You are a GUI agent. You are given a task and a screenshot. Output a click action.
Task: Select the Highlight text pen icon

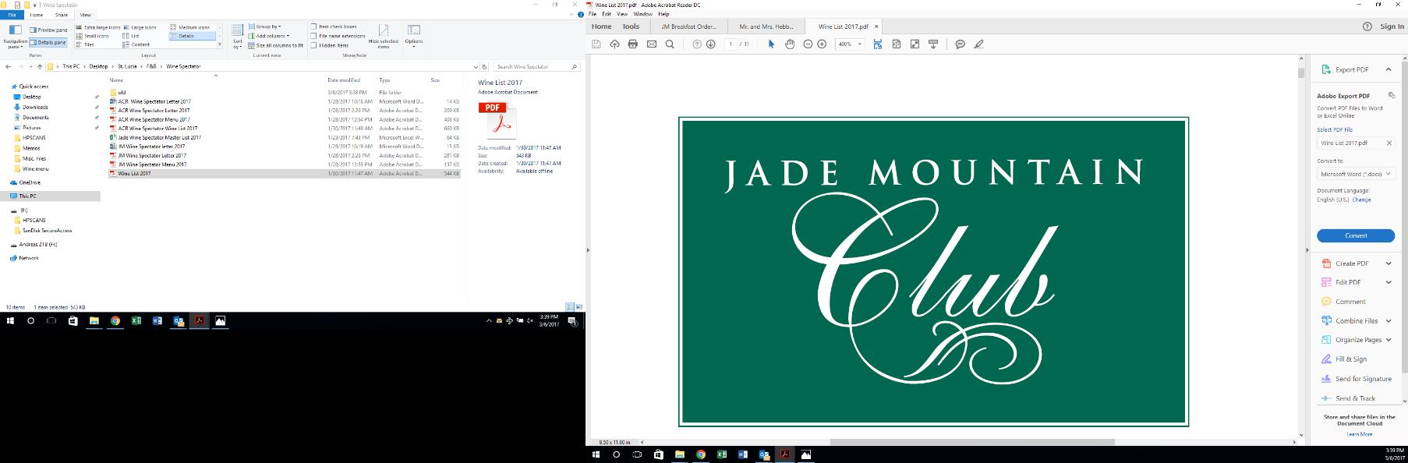pyautogui.click(x=978, y=44)
